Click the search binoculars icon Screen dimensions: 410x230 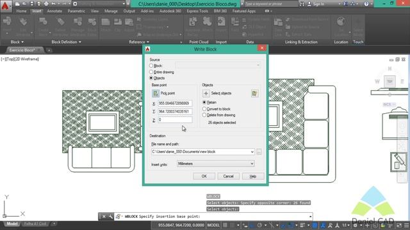(x=302, y=4)
